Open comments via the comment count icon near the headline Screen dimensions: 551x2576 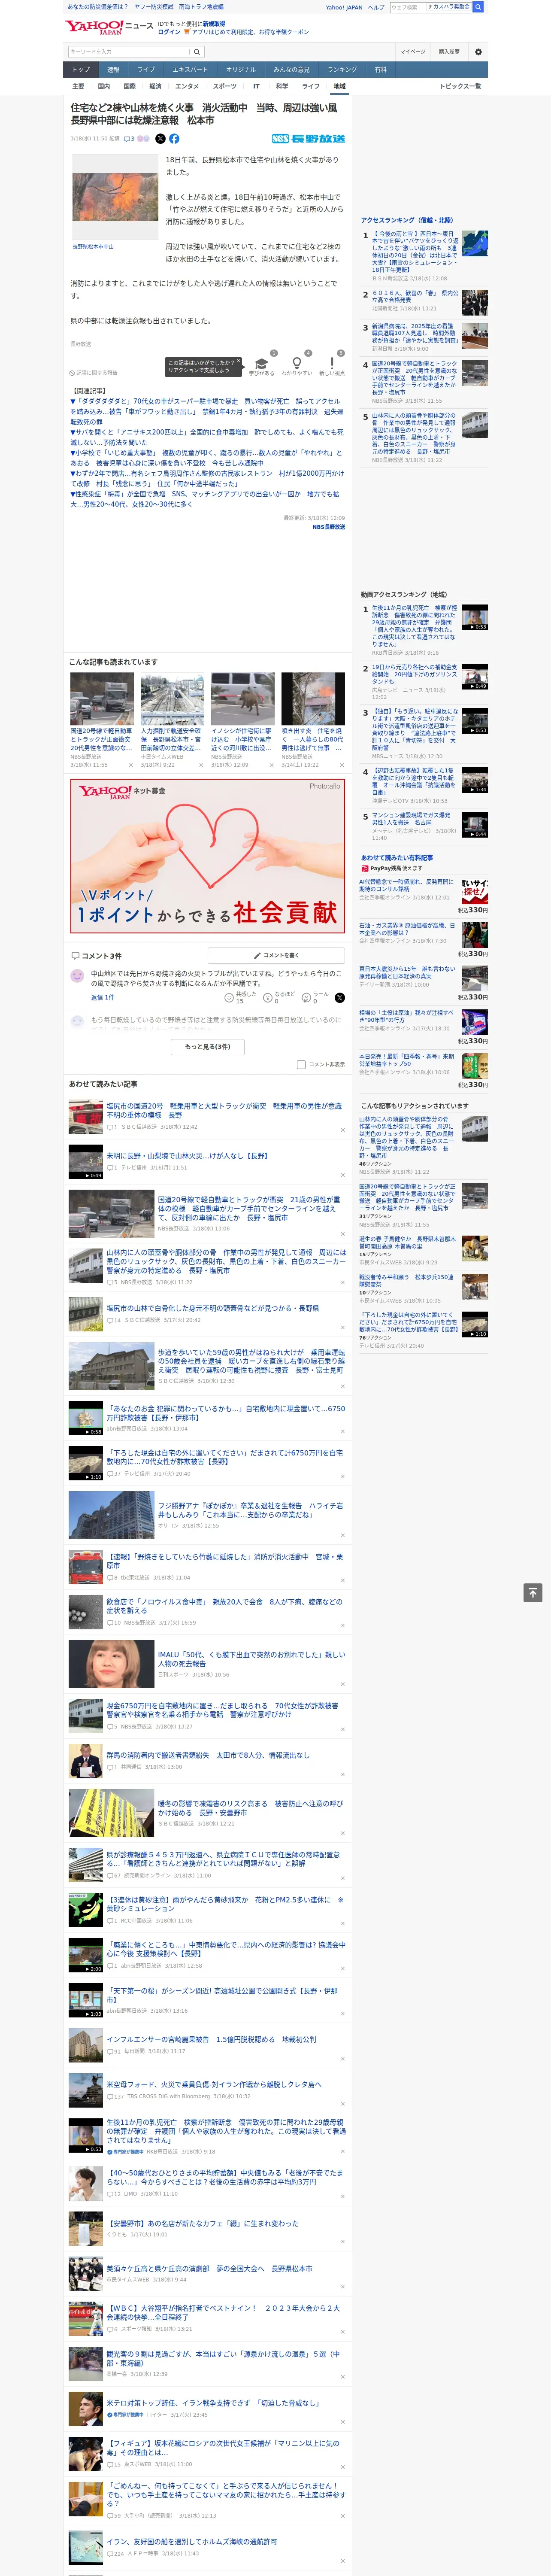(129, 139)
